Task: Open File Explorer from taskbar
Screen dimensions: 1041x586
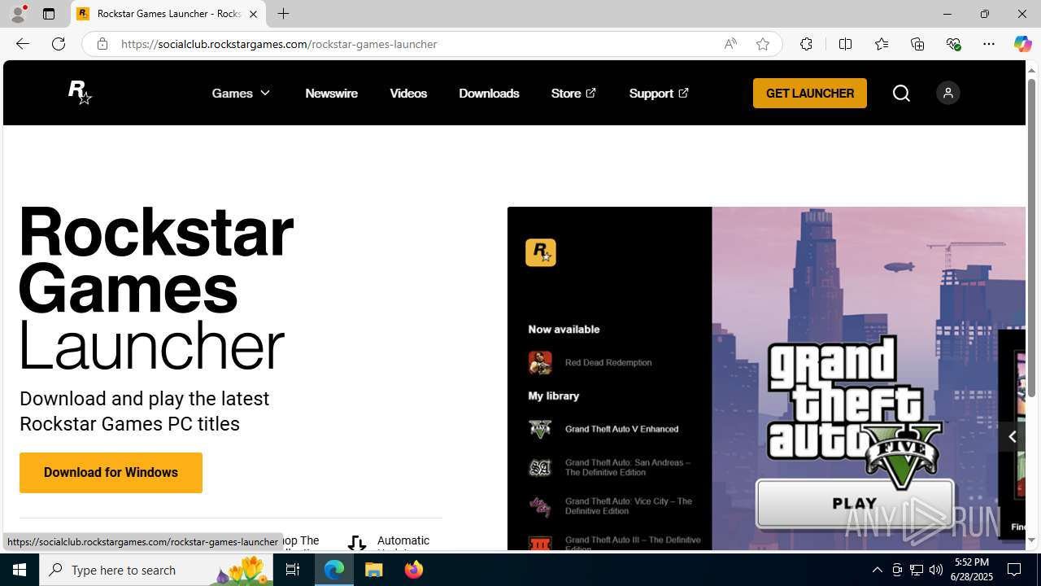Action: coord(374,570)
